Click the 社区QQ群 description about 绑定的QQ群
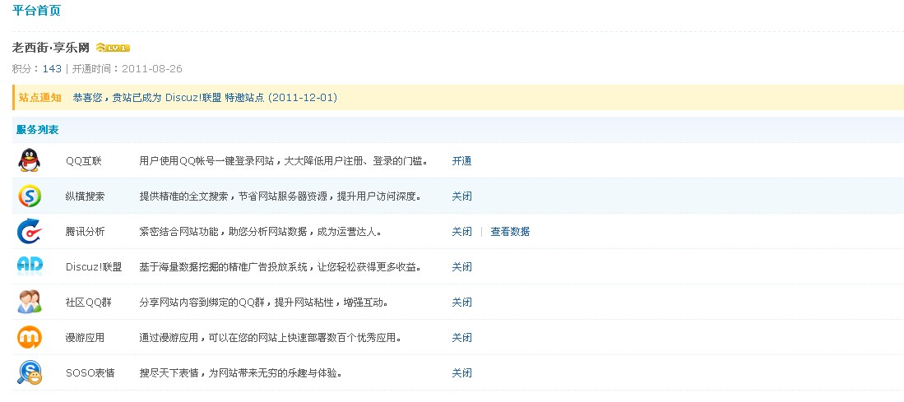This screenshot has height=402, width=904. (263, 302)
